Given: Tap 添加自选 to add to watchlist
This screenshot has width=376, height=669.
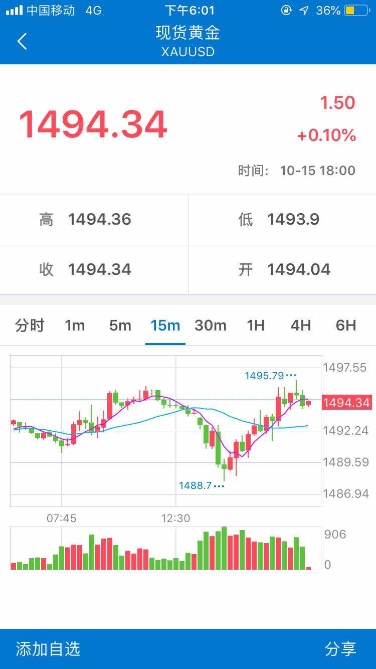Looking at the screenshot, I should [48, 649].
